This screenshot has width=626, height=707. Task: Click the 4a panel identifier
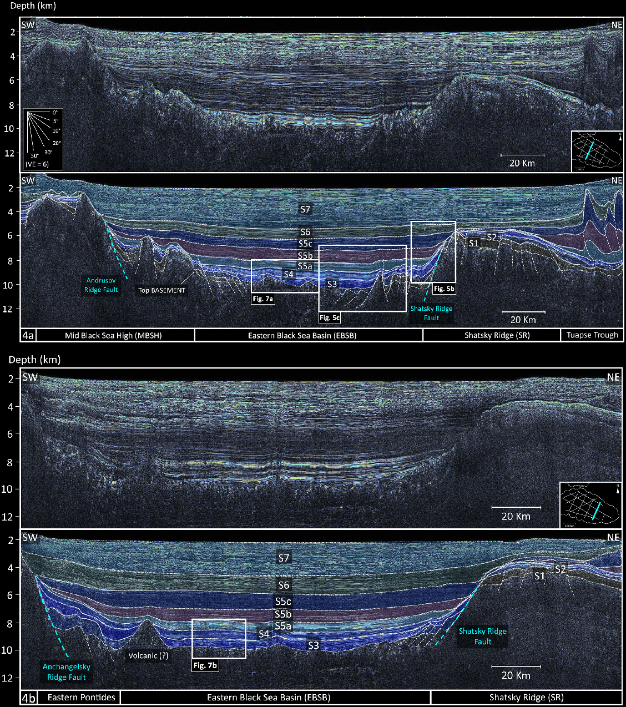(x=28, y=335)
